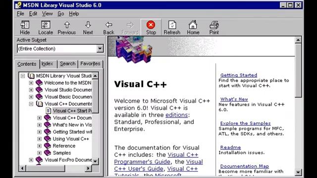Click book icon beside Visual Basic Documentation

pyautogui.click(x=39, y=97)
